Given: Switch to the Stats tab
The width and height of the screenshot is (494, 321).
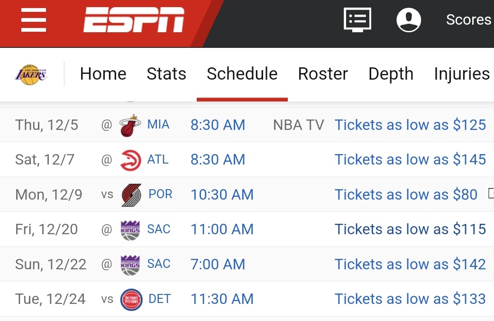Looking at the screenshot, I should click(166, 74).
